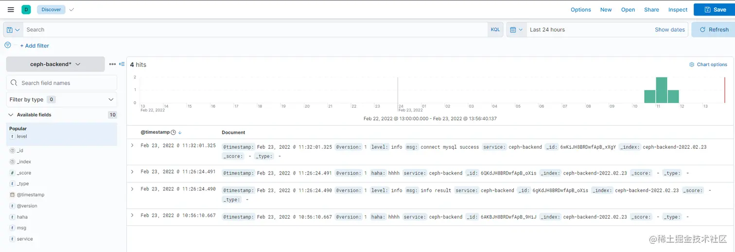Click the Chart options text button
The width and height of the screenshot is (735, 252).
(x=712, y=64)
